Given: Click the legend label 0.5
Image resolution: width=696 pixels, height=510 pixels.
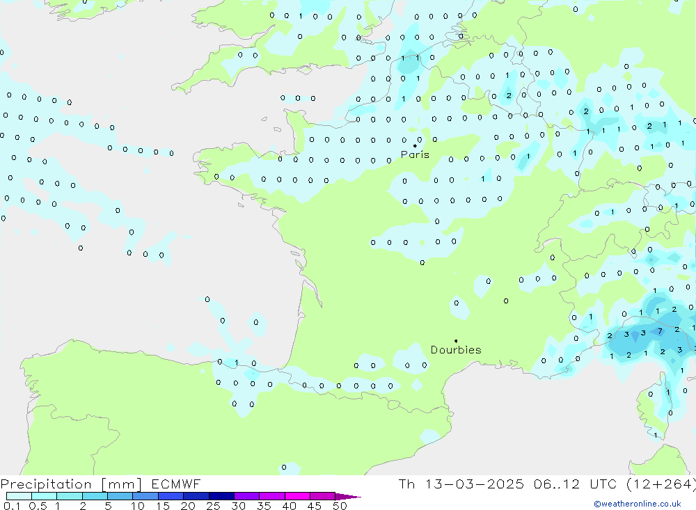Looking at the screenshot, I should click(38, 506).
